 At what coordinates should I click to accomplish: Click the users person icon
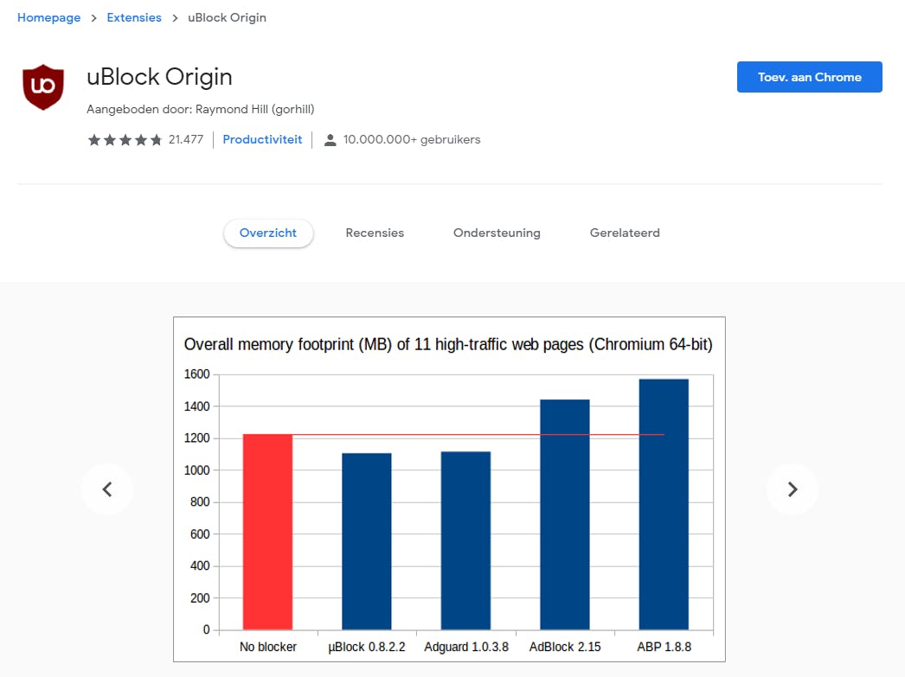331,139
